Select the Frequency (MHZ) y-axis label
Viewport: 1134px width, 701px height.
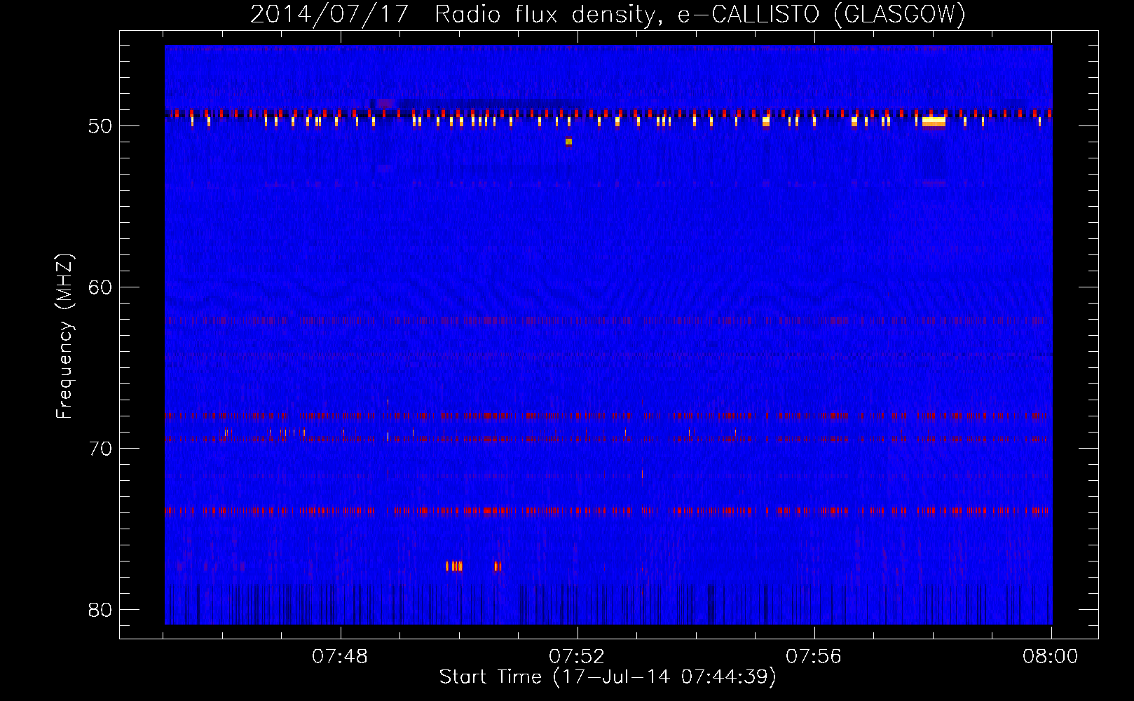[x=64, y=336]
